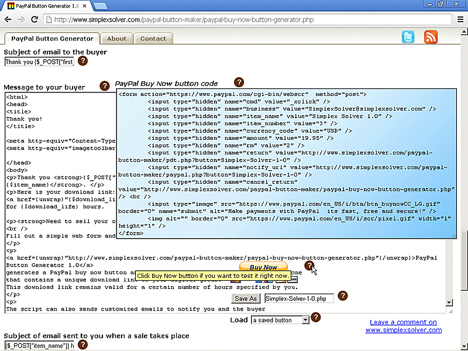Click help icon next to Load dropdown
468x351 pixels.
(x=316, y=317)
